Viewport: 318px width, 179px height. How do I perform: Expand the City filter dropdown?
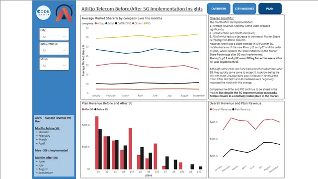point(54,37)
